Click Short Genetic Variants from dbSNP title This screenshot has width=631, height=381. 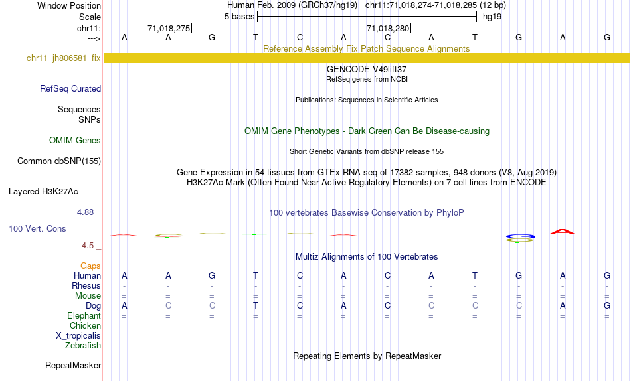[367, 152]
